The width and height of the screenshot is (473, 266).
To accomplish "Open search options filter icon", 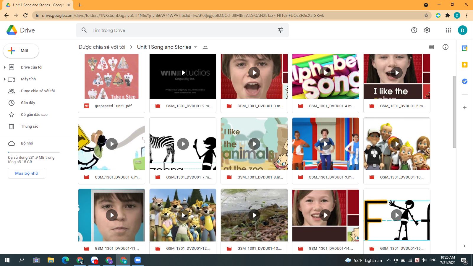I will click(280, 30).
